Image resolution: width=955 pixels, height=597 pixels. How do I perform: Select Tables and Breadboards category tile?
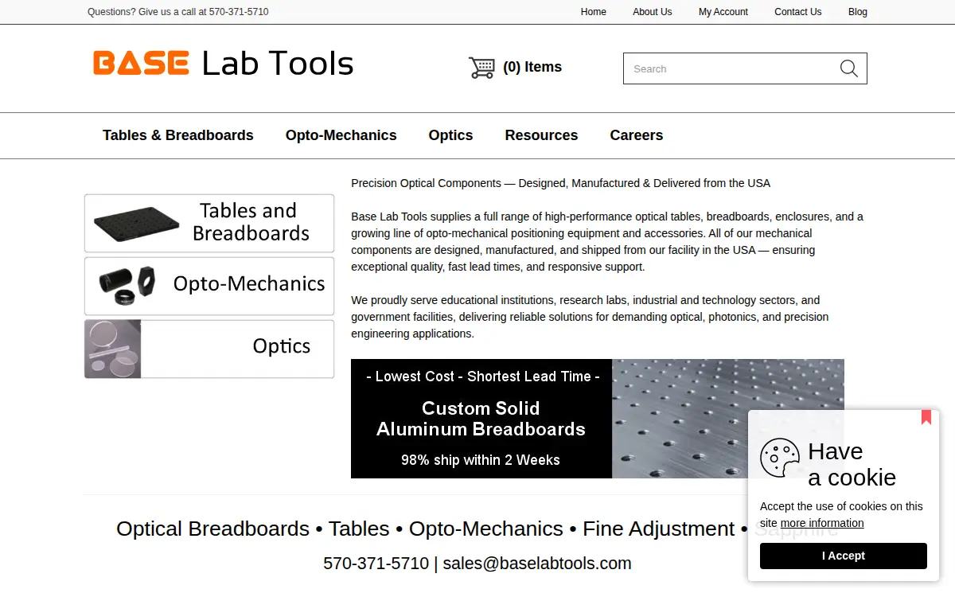(209, 224)
